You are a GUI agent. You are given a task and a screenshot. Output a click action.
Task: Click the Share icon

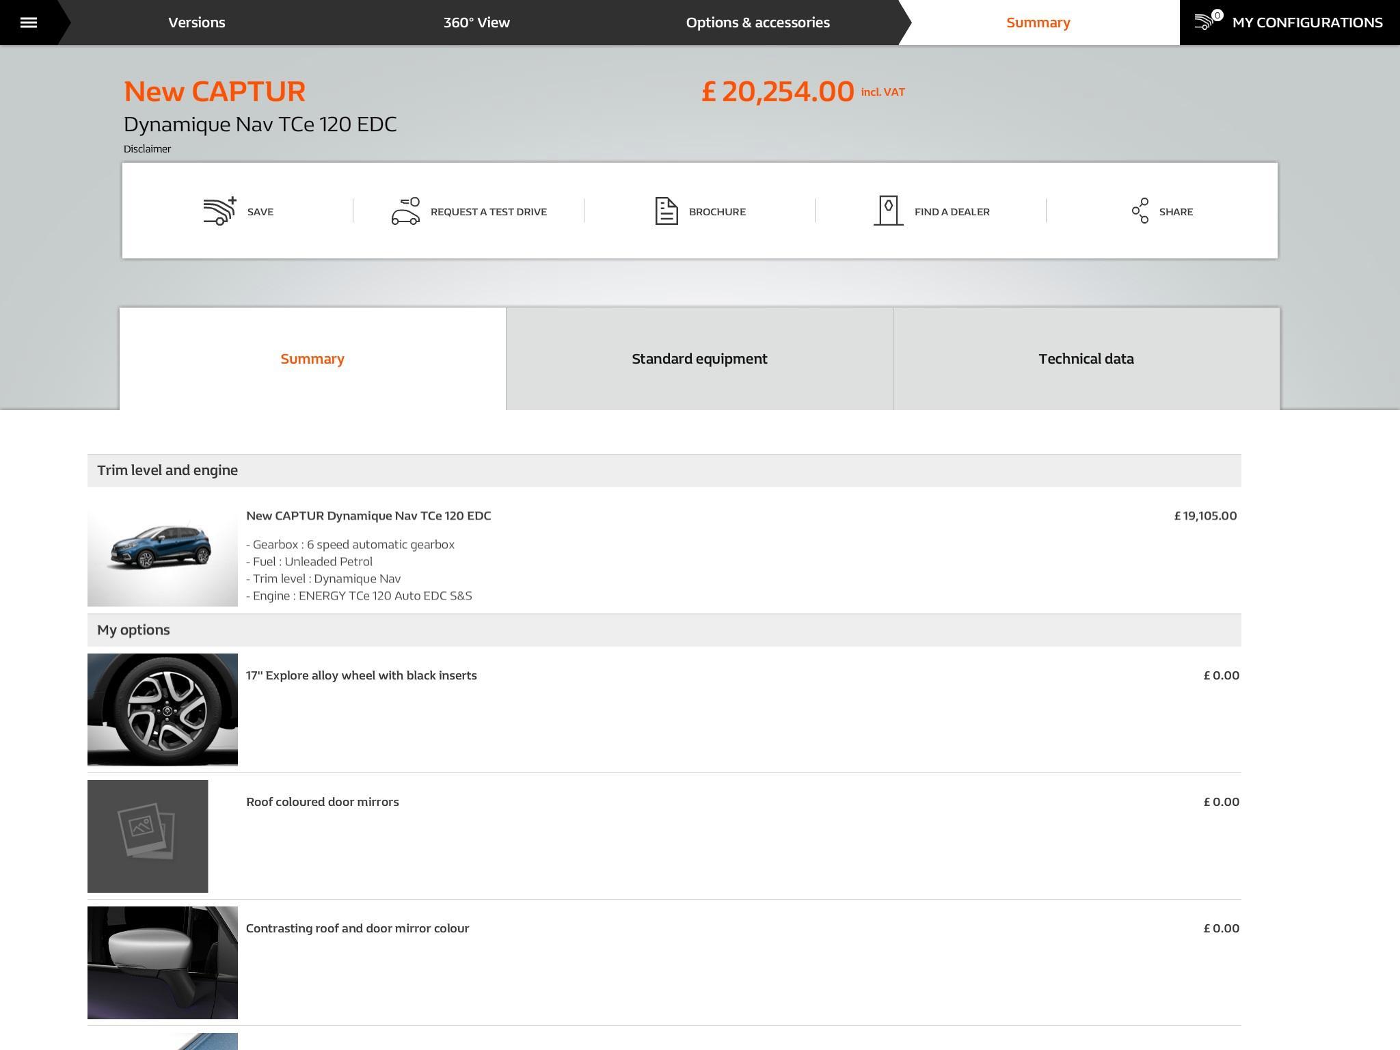point(1140,211)
